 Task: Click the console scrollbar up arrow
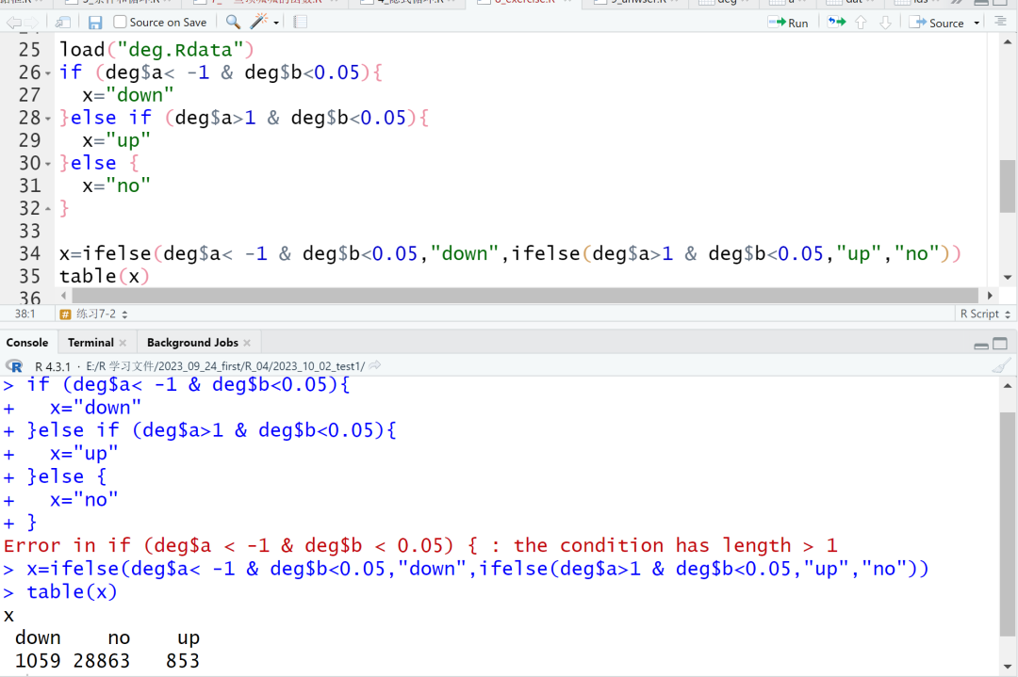tap(1007, 386)
